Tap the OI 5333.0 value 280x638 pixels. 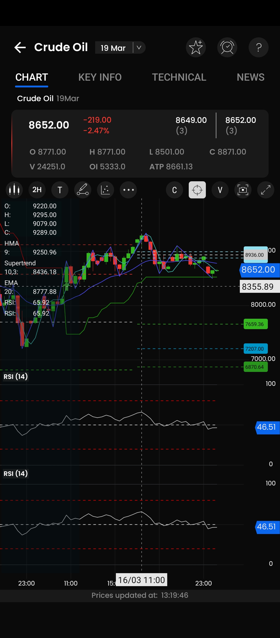pyautogui.click(x=107, y=167)
